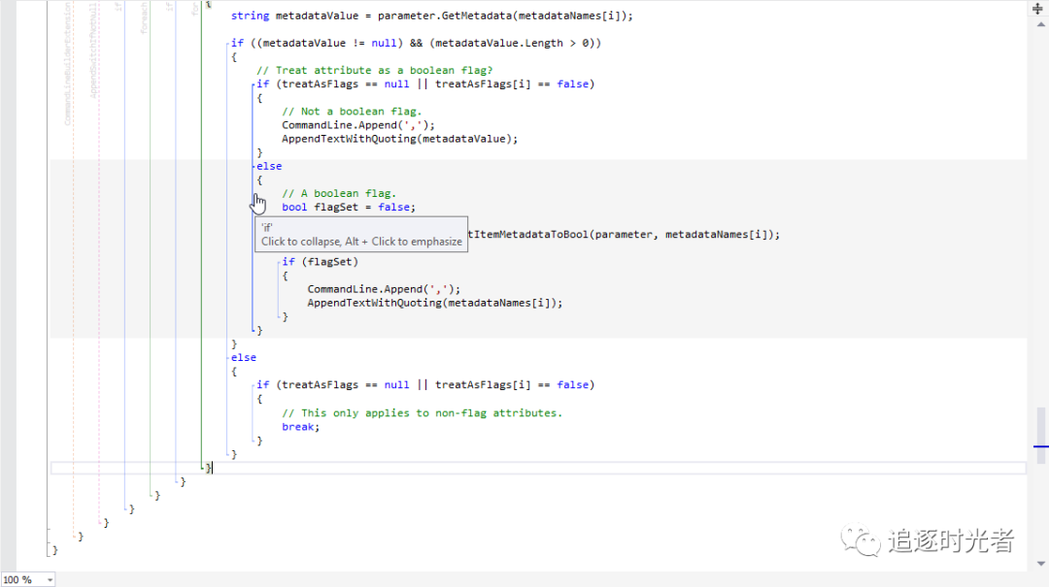The width and height of the screenshot is (1049, 587).
Task: Click the 'else' keyword above '// A boolean flag.'
Action: click(x=269, y=167)
